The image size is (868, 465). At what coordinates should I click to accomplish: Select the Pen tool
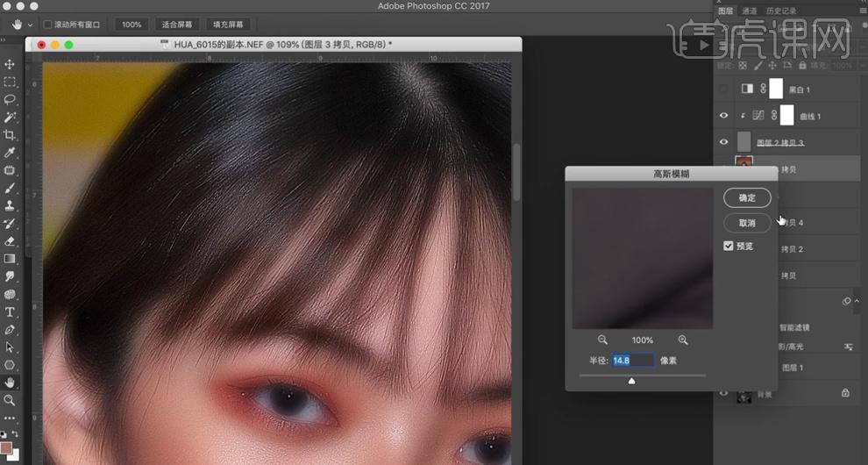click(10, 330)
